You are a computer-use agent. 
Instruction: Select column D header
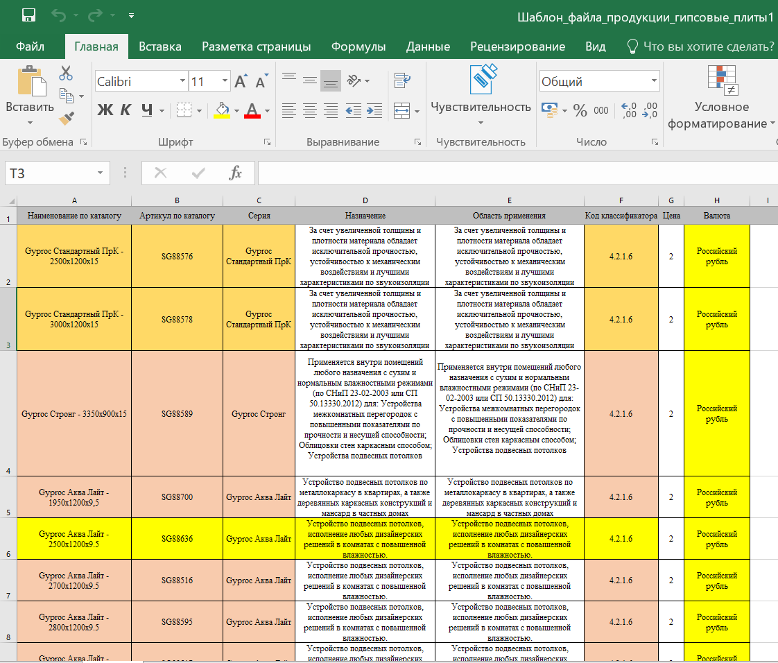pos(365,200)
